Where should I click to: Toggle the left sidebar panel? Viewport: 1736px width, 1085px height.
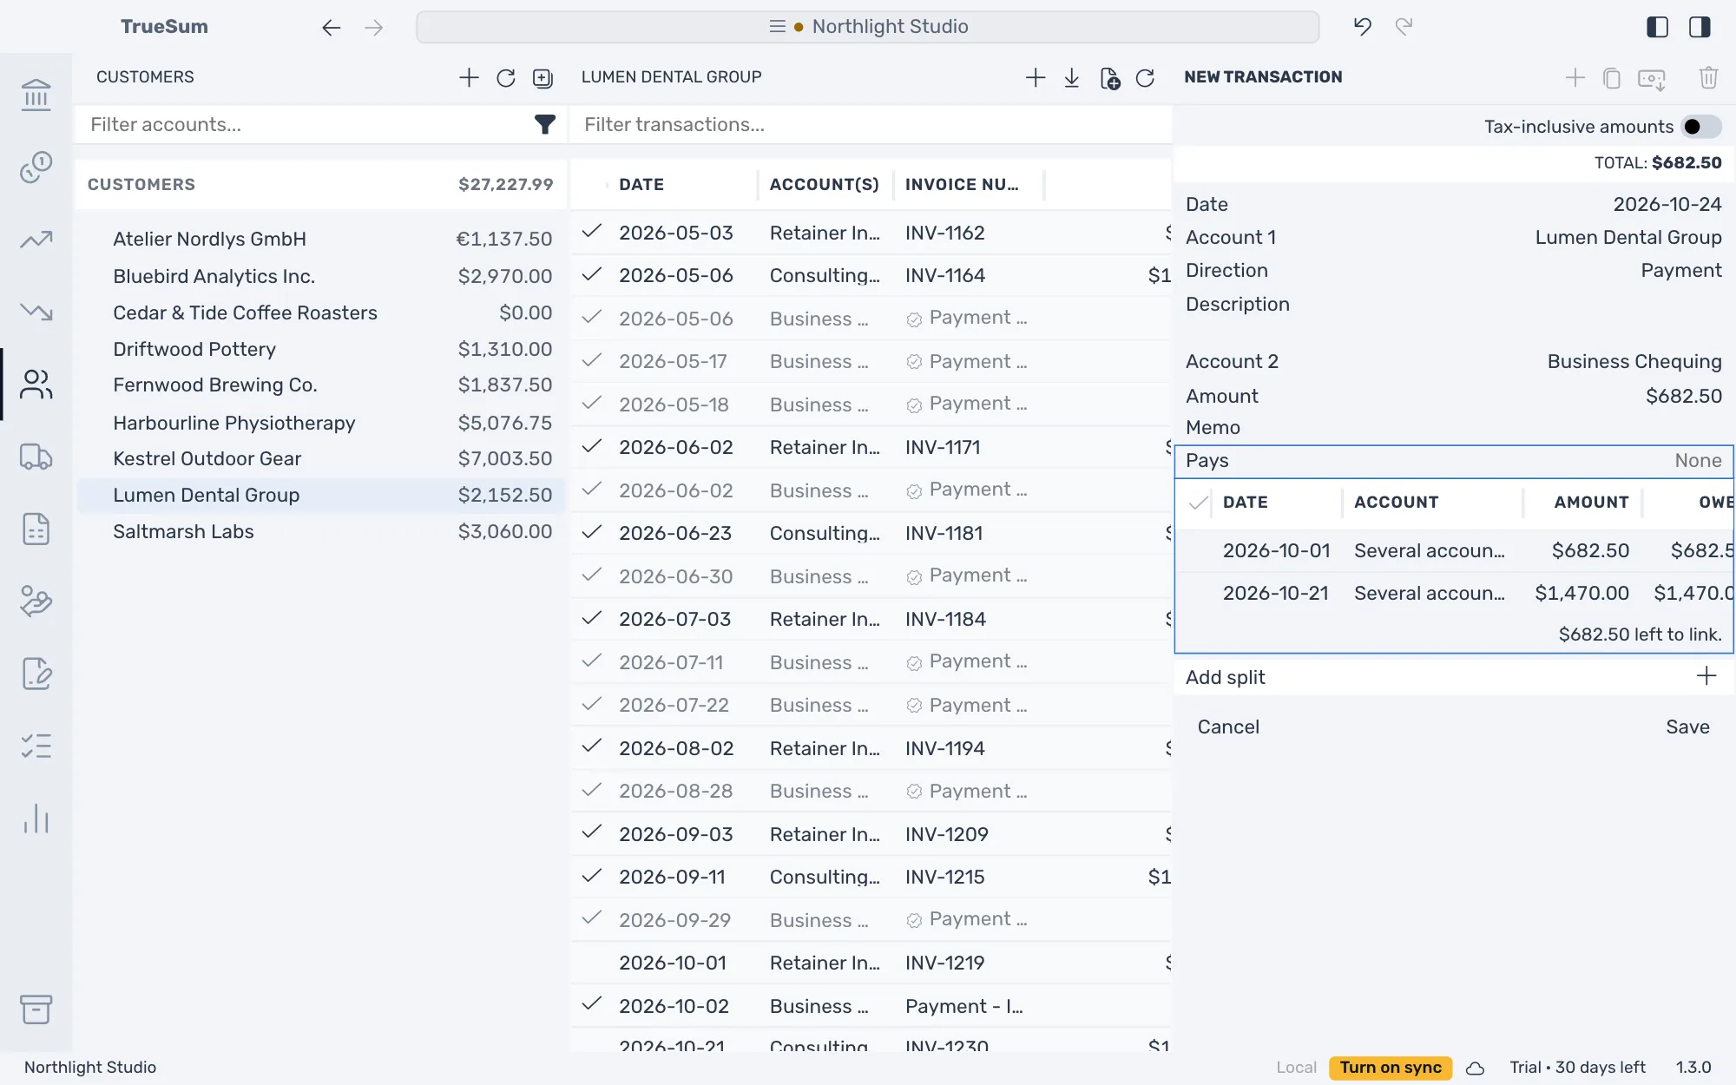1657,27
